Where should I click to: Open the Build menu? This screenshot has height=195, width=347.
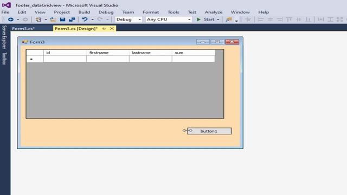click(x=84, y=12)
